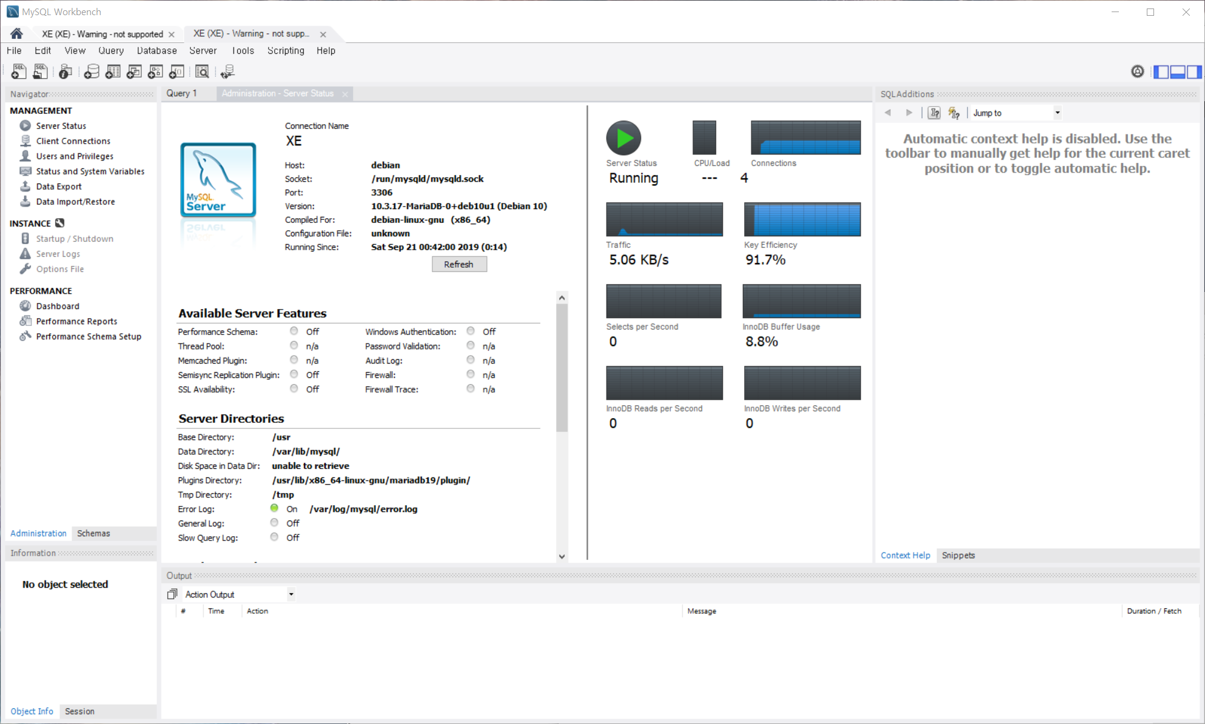Image resolution: width=1205 pixels, height=724 pixels.
Task: Go to the Workbench home screen
Action: coord(16,34)
